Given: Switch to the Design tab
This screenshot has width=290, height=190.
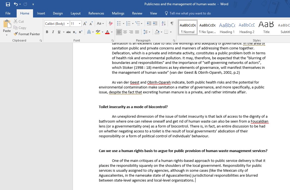Looking at the screenshot, I should pyautogui.click(x=58, y=13).
